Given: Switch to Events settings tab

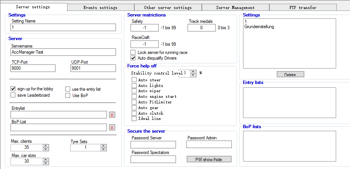Looking at the screenshot, I should (100, 7).
